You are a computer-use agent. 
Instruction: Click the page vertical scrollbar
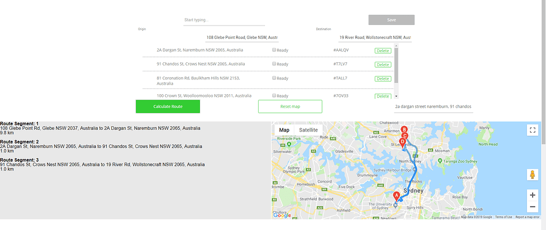(x=543, y=71)
